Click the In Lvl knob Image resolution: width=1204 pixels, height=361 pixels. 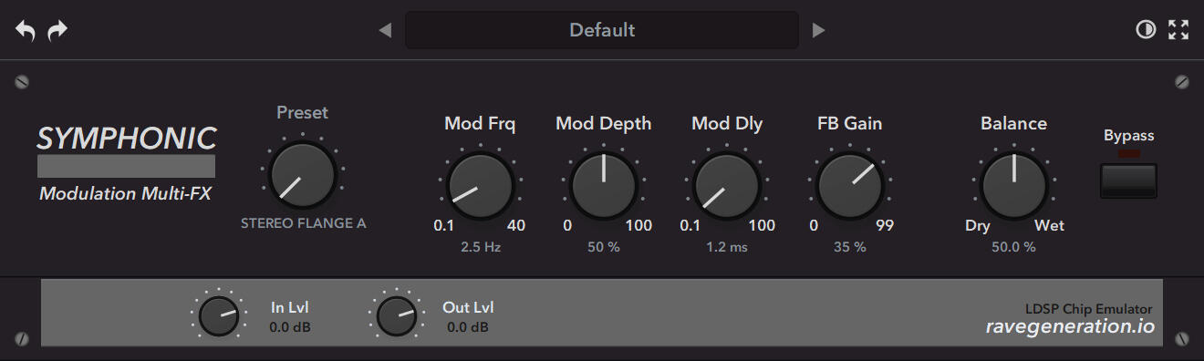coord(219,316)
